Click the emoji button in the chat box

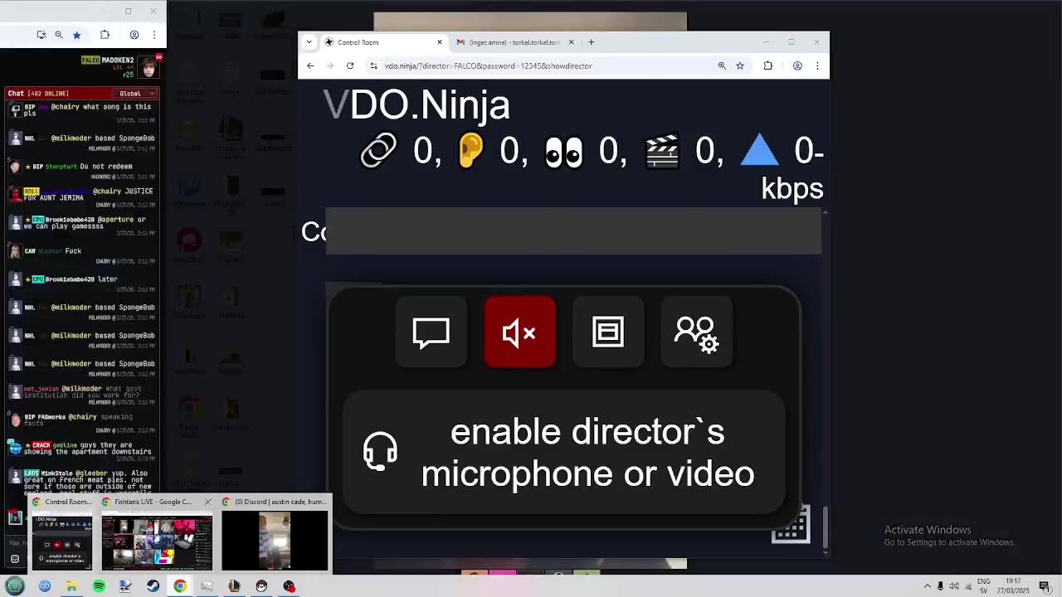tap(14, 559)
